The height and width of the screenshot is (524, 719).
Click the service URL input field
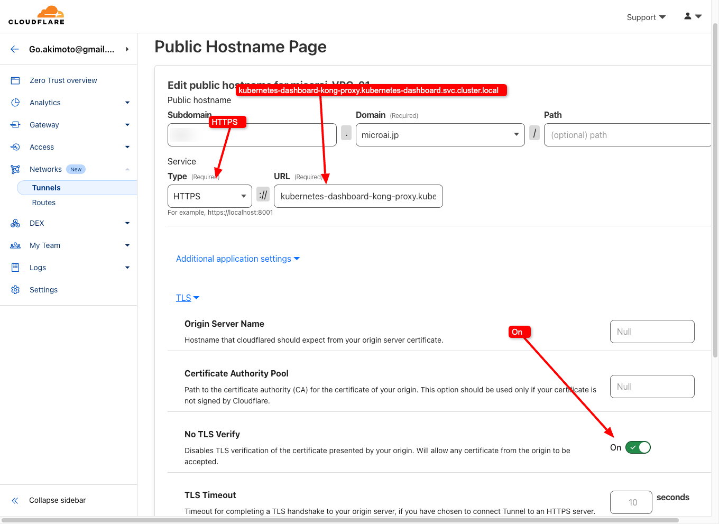click(x=358, y=196)
